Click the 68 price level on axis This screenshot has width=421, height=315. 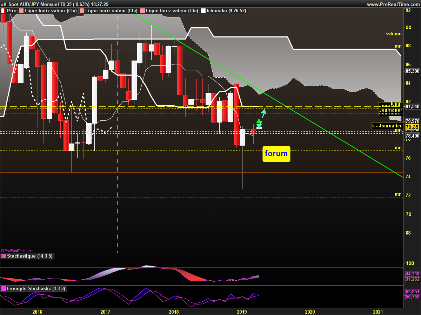(x=408, y=232)
